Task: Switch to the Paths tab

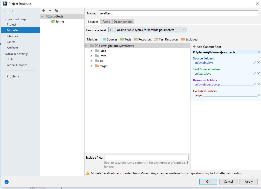Action: click(x=106, y=22)
